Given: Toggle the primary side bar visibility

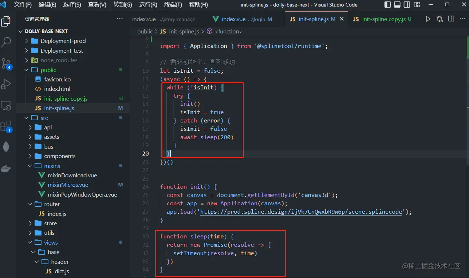Looking at the screenshot, I should coord(388,5).
